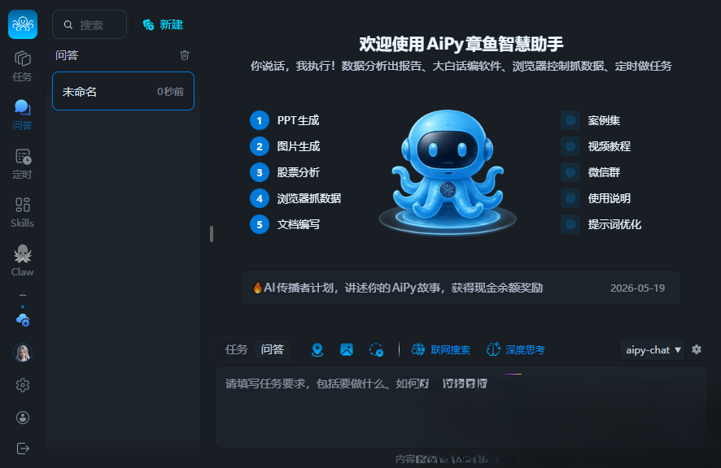Toggle 联网搜索 web search
Image resolution: width=721 pixels, height=468 pixels.
pyautogui.click(x=440, y=349)
